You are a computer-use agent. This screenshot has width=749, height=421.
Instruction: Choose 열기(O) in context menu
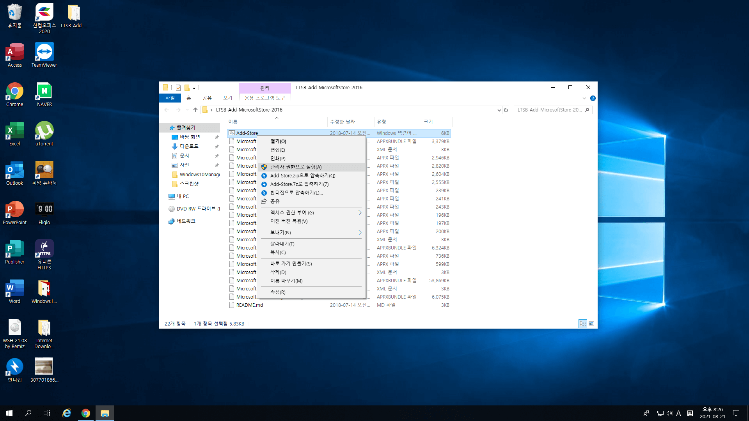pos(312,141)
